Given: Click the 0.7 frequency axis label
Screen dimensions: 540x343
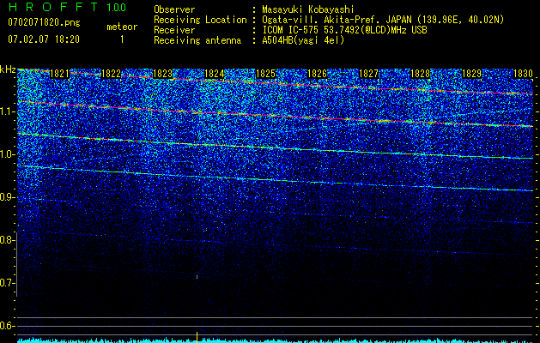Looking at the screenshot, I should coord(7,283).
